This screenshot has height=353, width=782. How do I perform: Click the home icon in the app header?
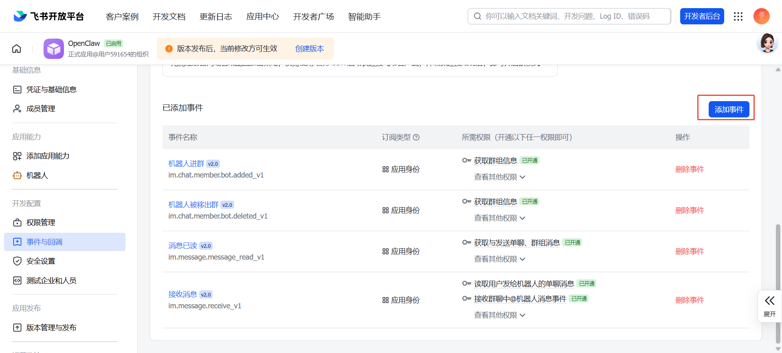[17, 49]
